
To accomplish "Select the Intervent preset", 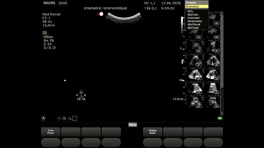I will point(193,18).
